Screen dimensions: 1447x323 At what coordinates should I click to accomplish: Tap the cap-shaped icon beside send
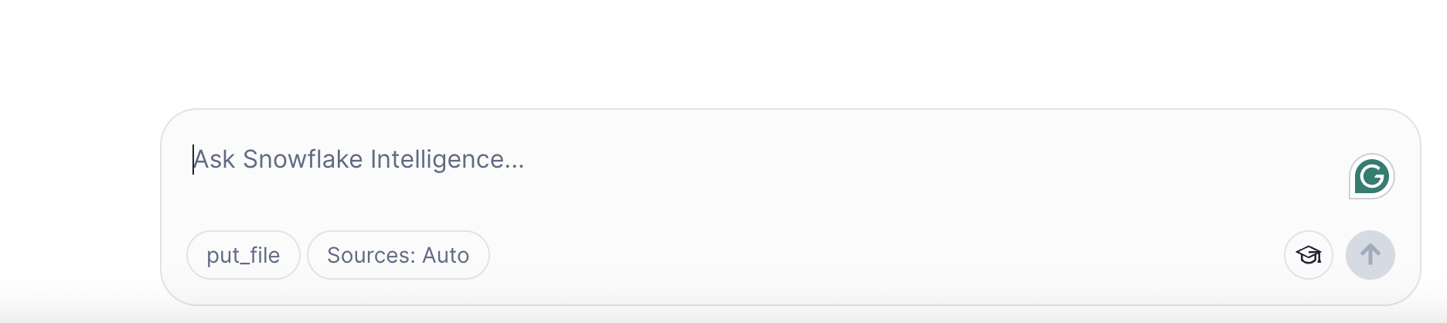pos(1308,255)
